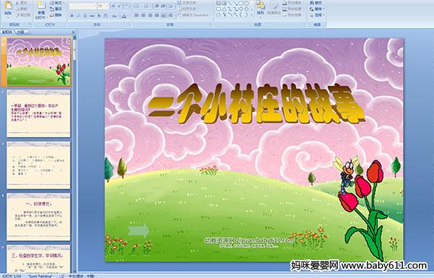Switch to the Outline tab in left pane

(20, 32)
